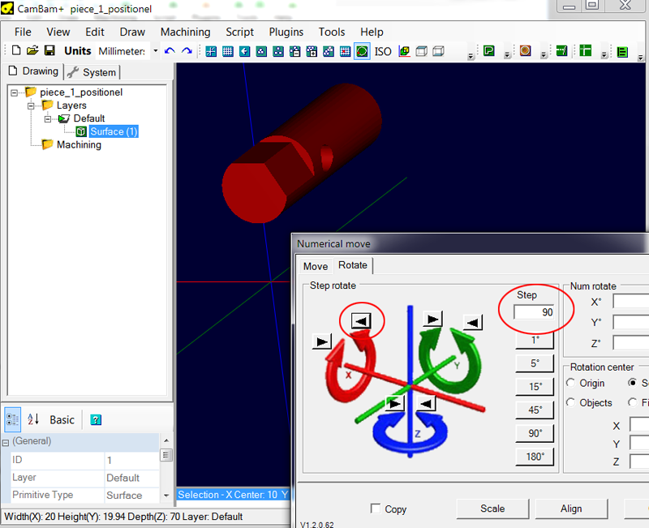Select the Machining folder in tree
The height and width of the screenshot is (528, 649).
tap(79, 145)
